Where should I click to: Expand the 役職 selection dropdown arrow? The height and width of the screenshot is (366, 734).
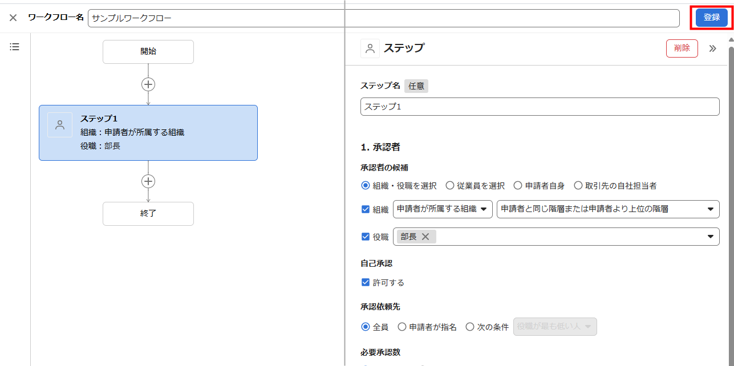pyautogui.click(x=710, y=237)
